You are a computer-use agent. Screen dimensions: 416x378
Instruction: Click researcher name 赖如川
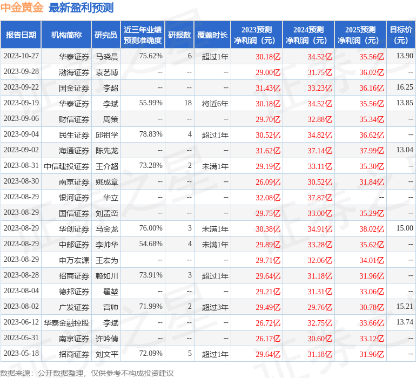(x=107, y=276)
